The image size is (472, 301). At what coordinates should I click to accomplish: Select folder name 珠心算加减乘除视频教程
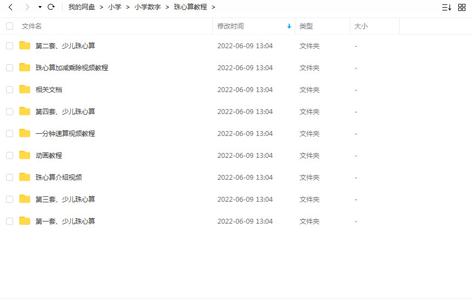(72, 67)
